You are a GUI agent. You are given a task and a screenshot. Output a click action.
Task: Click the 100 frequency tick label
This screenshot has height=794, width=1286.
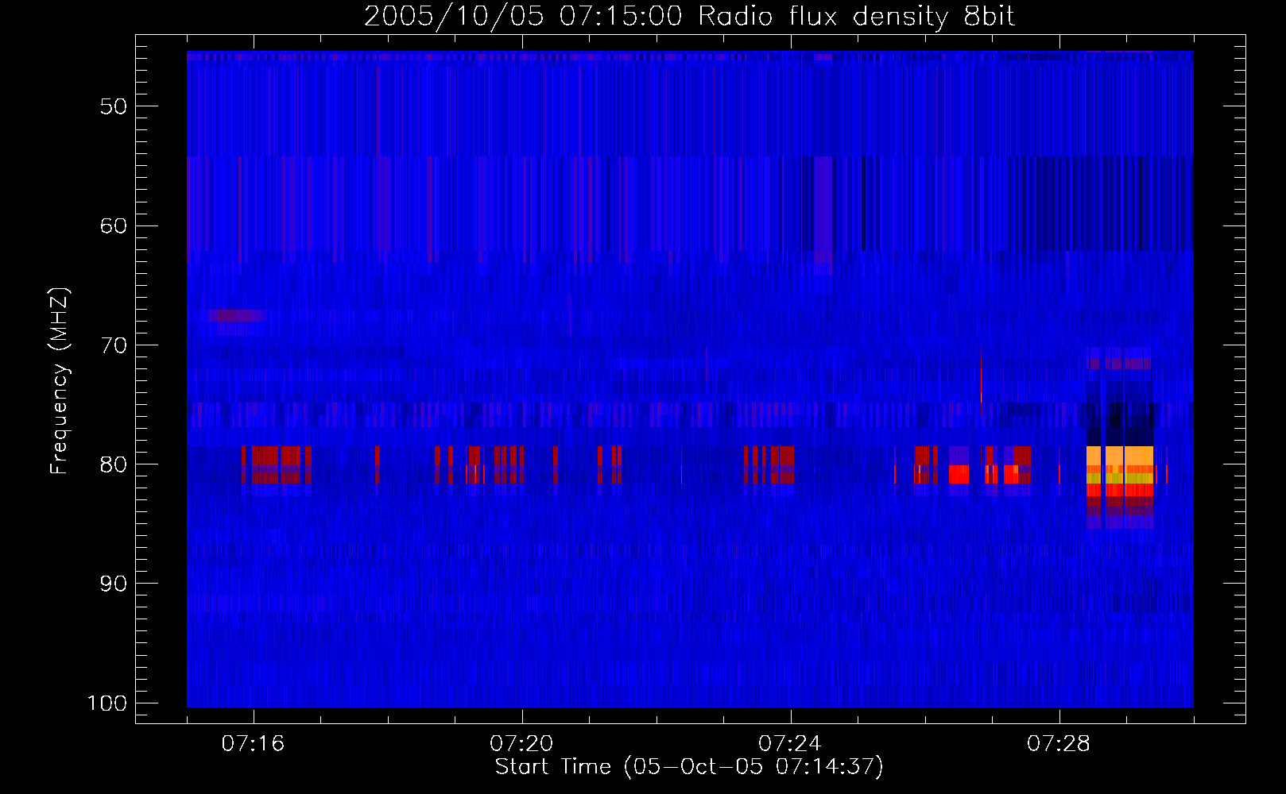[107, 703]
